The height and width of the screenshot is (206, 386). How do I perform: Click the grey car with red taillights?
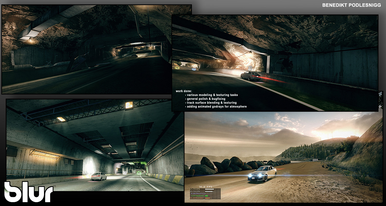[250, 76]
